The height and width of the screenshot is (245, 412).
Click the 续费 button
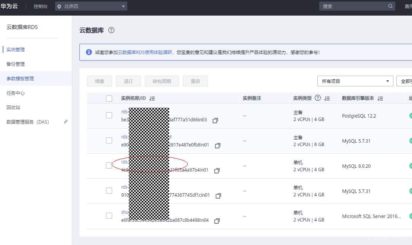100,81
